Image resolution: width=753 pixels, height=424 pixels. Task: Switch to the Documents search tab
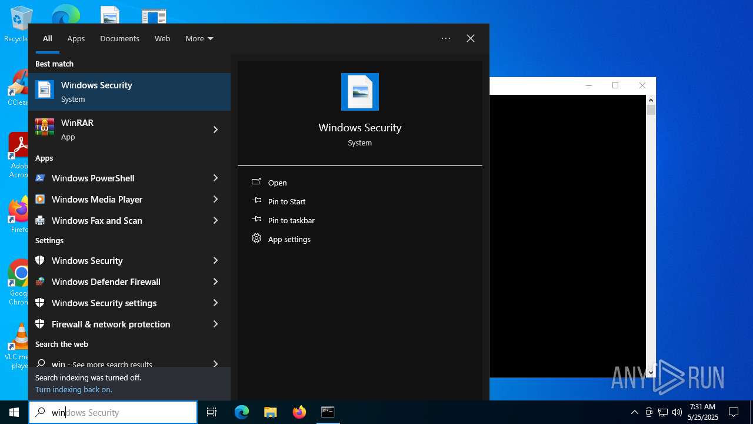(119, 38)
